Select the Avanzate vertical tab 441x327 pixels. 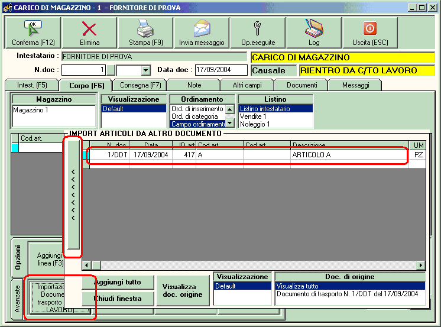17,299
